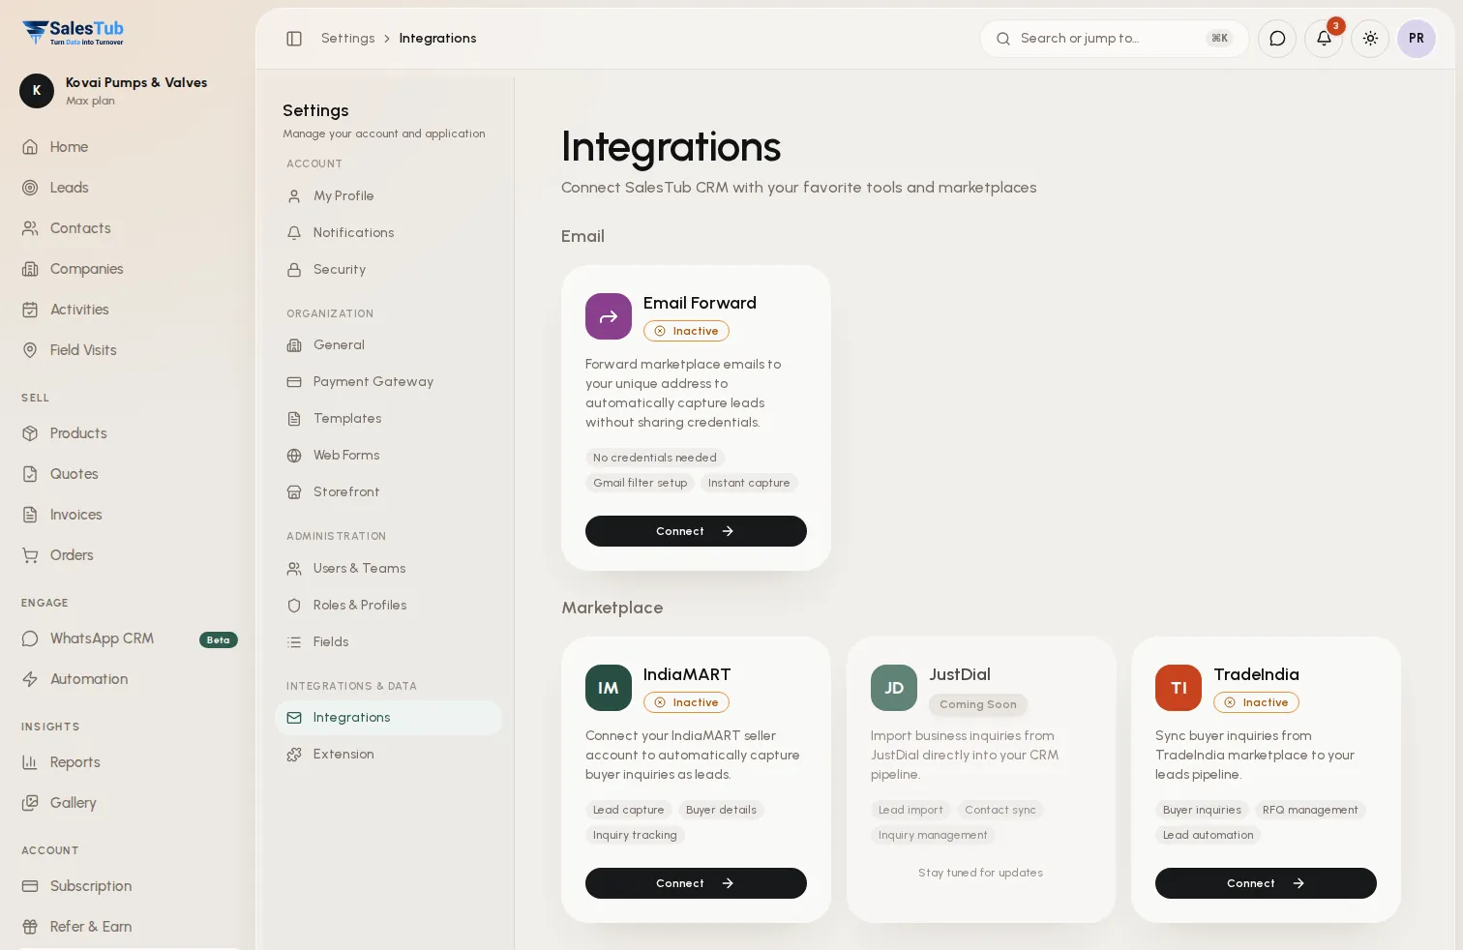Screen dimensions: 1463x950
Task: Click the SalesTub logo
Action: [x=74, y=33]
